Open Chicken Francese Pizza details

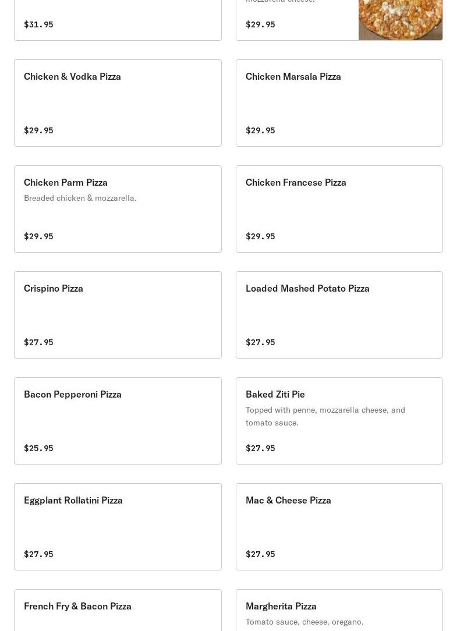pos(339,209)
